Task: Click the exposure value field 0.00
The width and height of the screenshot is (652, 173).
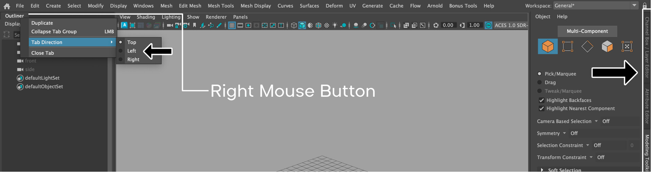Action: click(448, 25)
